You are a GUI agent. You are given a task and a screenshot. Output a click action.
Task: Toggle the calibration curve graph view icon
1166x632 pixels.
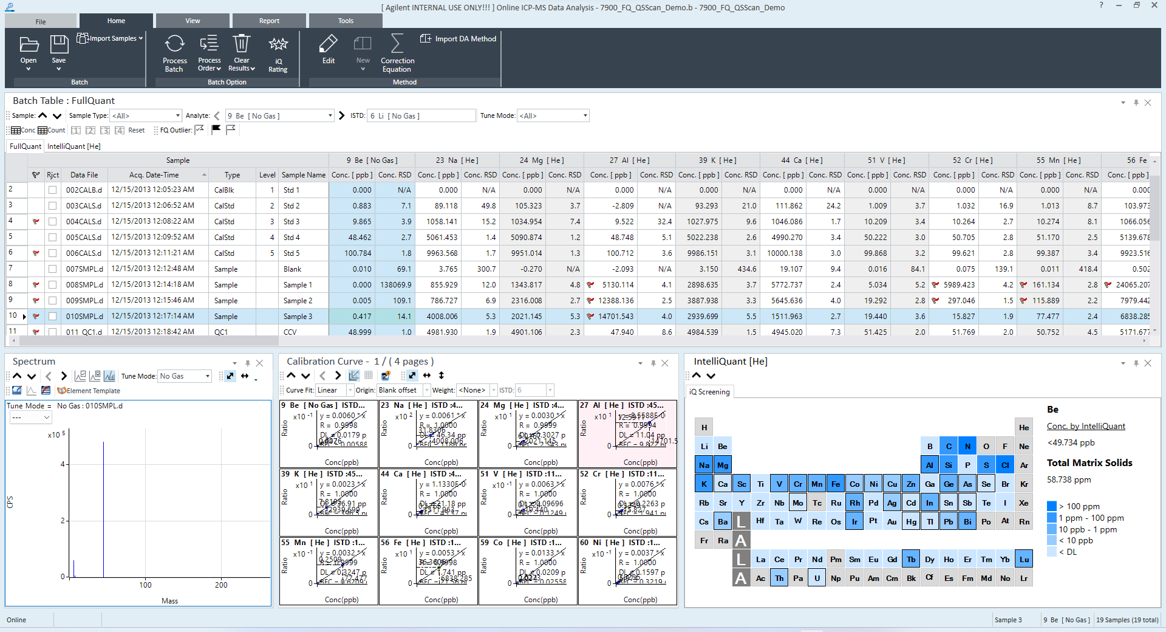point(354,376)
